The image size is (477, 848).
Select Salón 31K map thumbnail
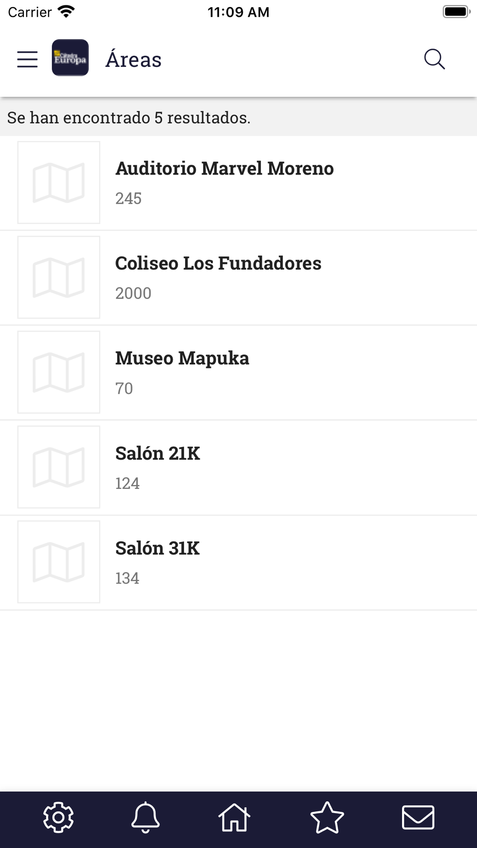tap(59, 562)
